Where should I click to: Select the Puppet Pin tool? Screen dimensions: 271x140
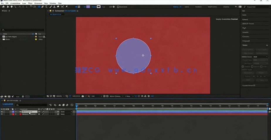click(67, 6)
